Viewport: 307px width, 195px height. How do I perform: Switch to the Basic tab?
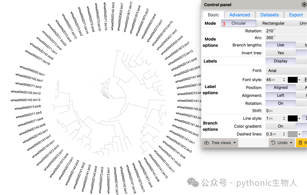pos(213,15)
